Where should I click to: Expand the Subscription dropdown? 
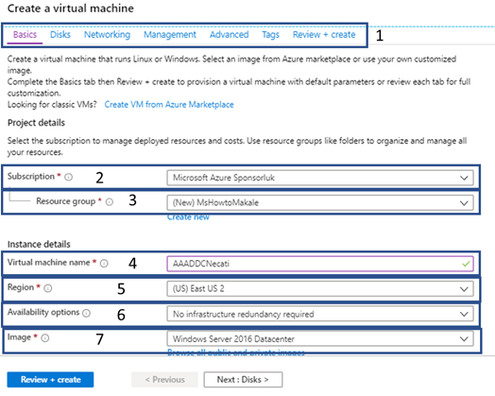tap(320, 178)
